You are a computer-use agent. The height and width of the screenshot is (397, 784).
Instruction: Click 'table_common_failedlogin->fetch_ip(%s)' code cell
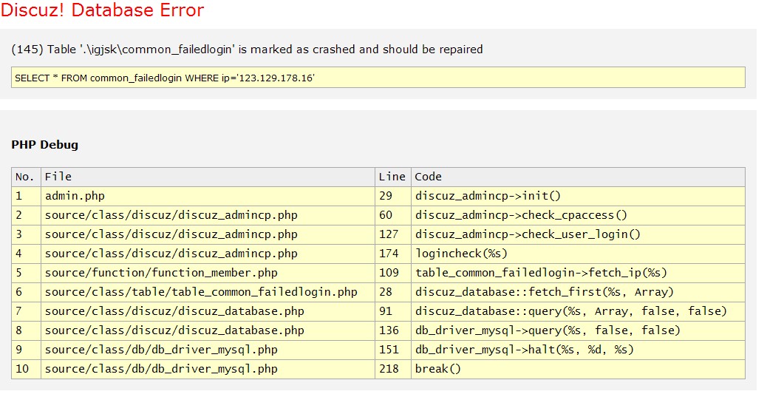[x=578, y=273]
